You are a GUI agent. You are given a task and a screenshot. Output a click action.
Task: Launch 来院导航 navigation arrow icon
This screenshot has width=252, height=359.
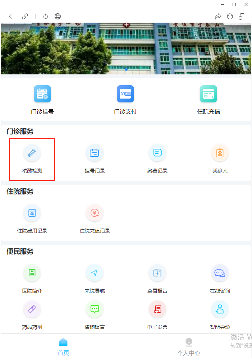95,273
